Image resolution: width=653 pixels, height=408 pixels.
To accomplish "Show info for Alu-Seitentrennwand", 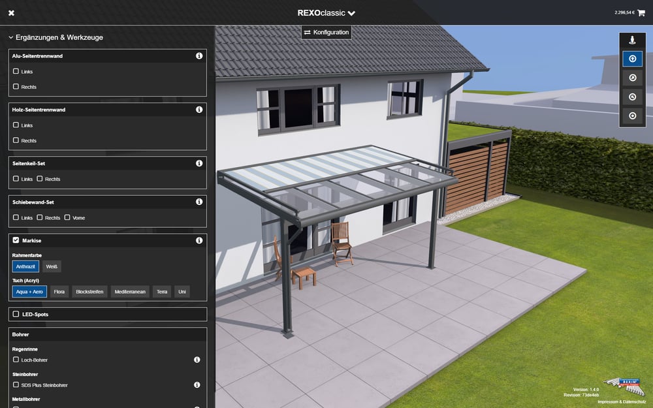I will coord(199,55).
